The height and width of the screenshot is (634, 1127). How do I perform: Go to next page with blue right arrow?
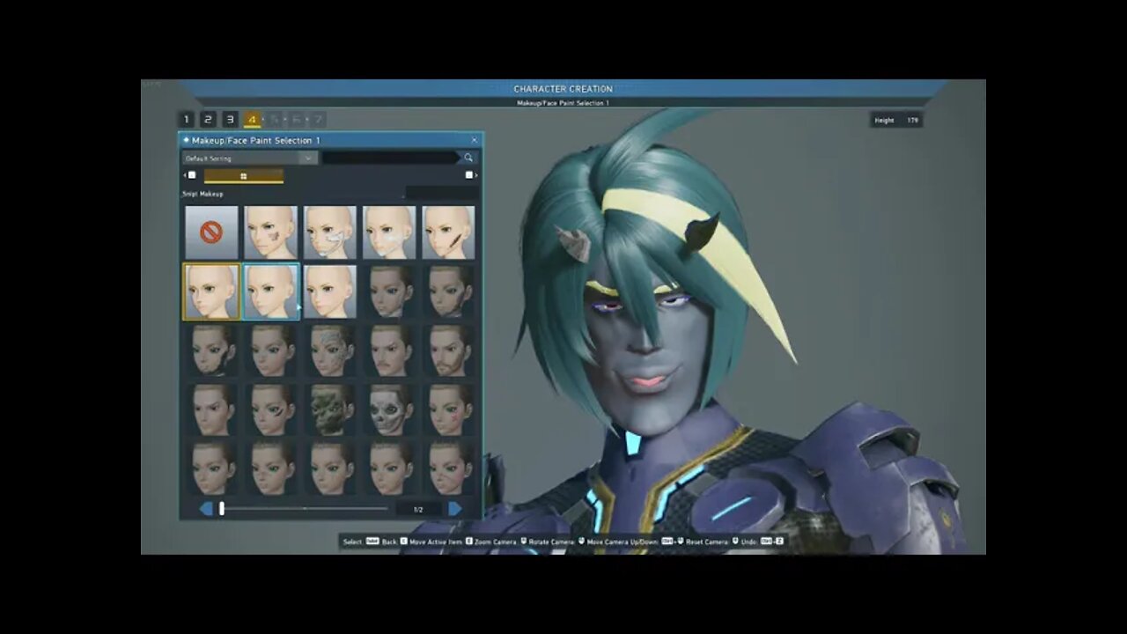(455, 509)
